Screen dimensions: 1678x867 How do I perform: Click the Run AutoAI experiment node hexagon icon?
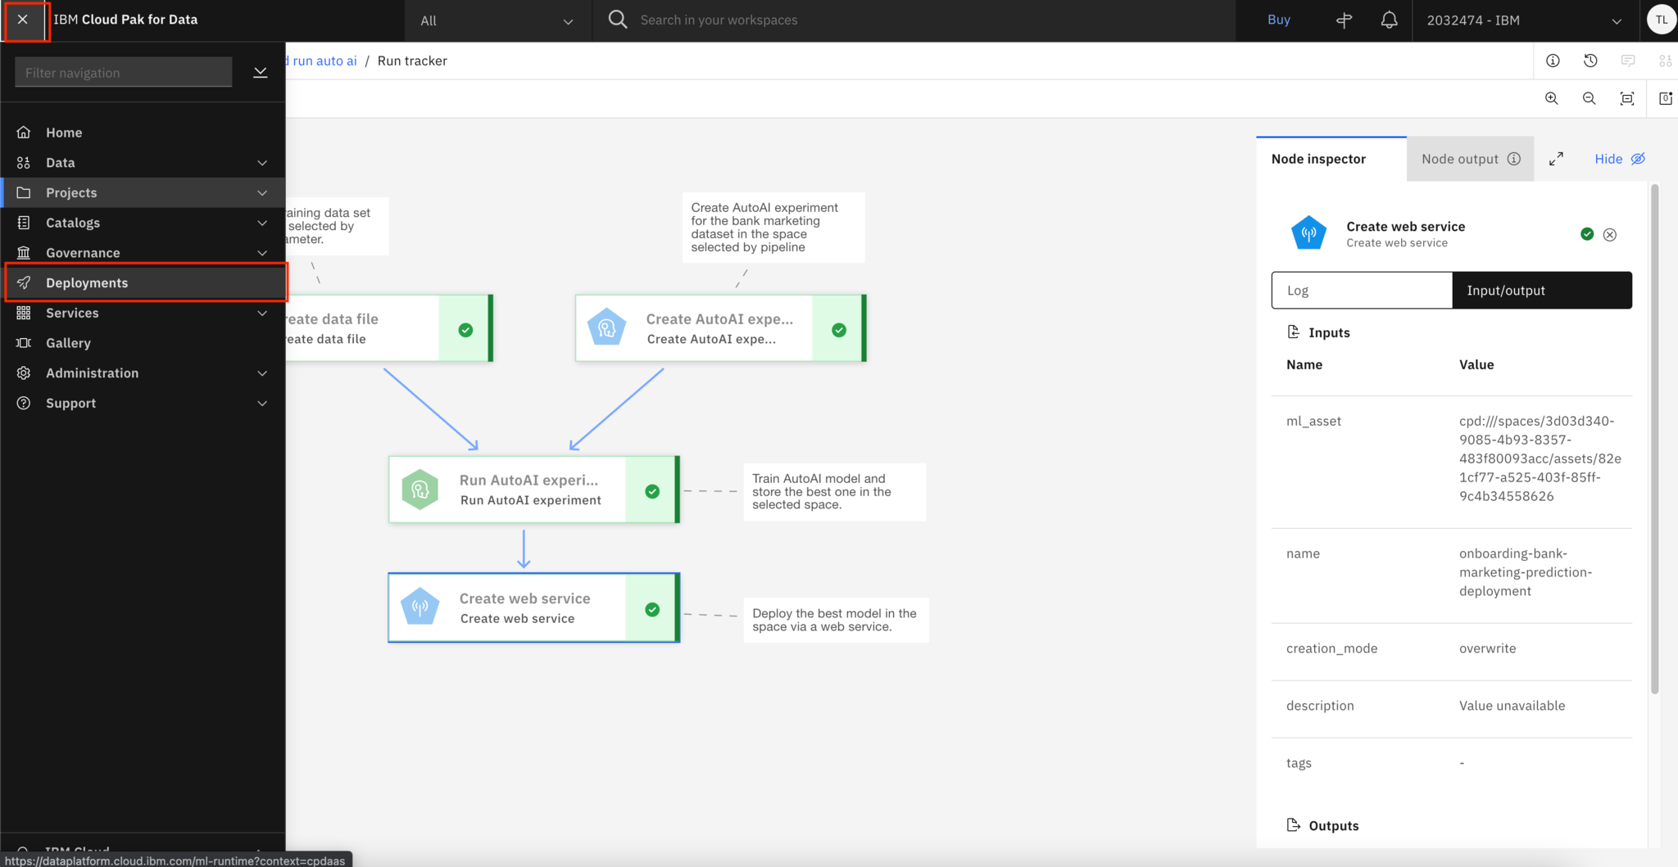pyautogui.click(x=420, y=490)
